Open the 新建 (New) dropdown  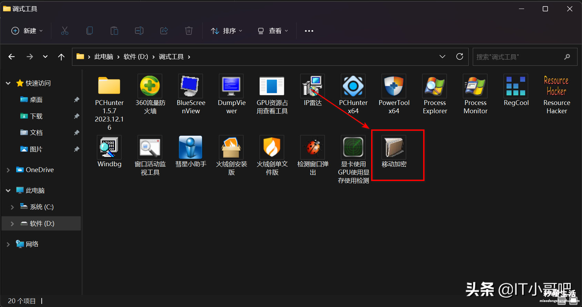tap(27, 31)
